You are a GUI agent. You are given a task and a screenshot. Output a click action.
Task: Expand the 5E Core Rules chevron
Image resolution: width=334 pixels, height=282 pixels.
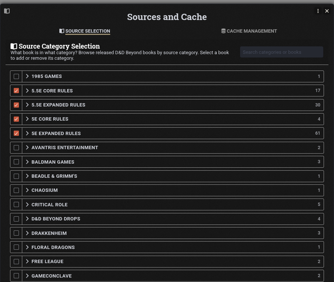27,119
